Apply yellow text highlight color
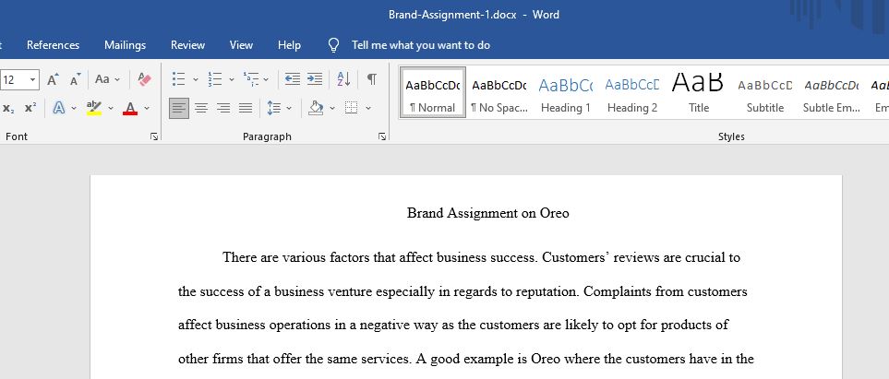 click(x=94, y=108)
